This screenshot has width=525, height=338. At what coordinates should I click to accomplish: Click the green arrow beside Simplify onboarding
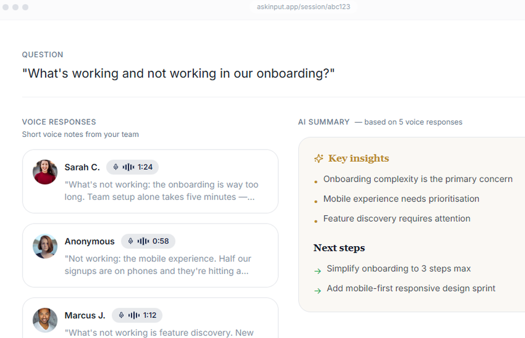[318, 271]
